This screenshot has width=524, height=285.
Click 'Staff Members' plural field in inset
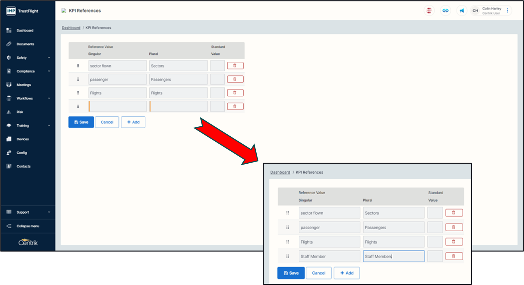pyautogui.click(x=394, y=256)
